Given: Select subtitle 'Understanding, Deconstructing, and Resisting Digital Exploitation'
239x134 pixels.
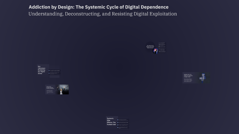Looking at the screenshot, I should coord(103,14).
